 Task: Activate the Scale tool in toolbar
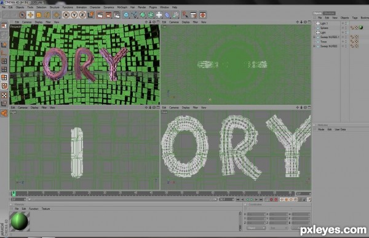click(x=39, y=15)
